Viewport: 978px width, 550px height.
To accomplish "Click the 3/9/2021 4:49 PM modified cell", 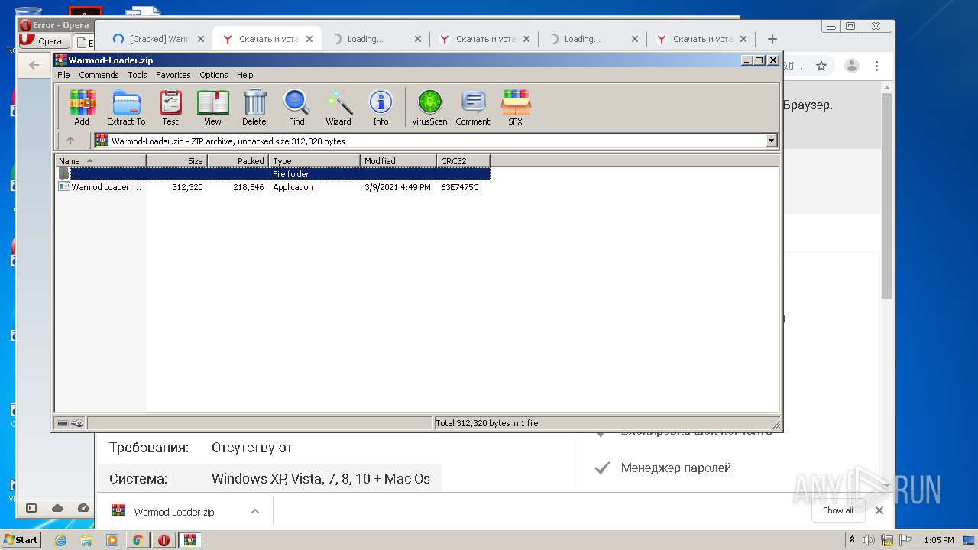I will tap(397, 187).
